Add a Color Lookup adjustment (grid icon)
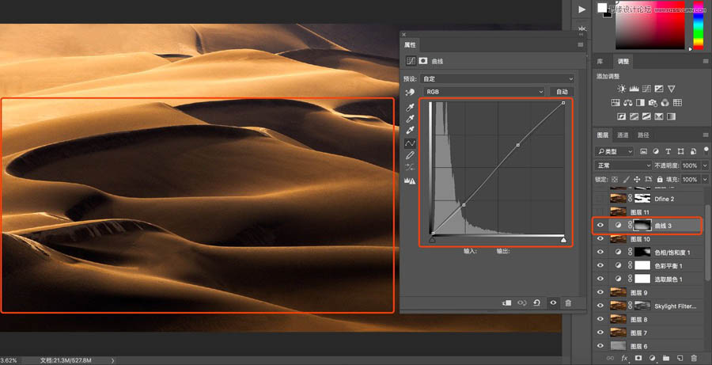Screen dimensions: 712x365 pos(677,103)
